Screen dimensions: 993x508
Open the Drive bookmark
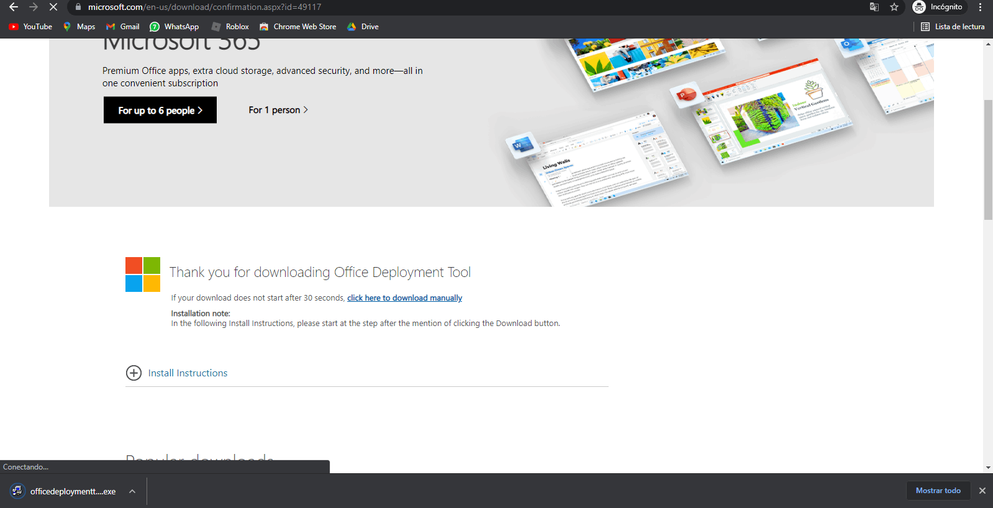tap(363, 27)
